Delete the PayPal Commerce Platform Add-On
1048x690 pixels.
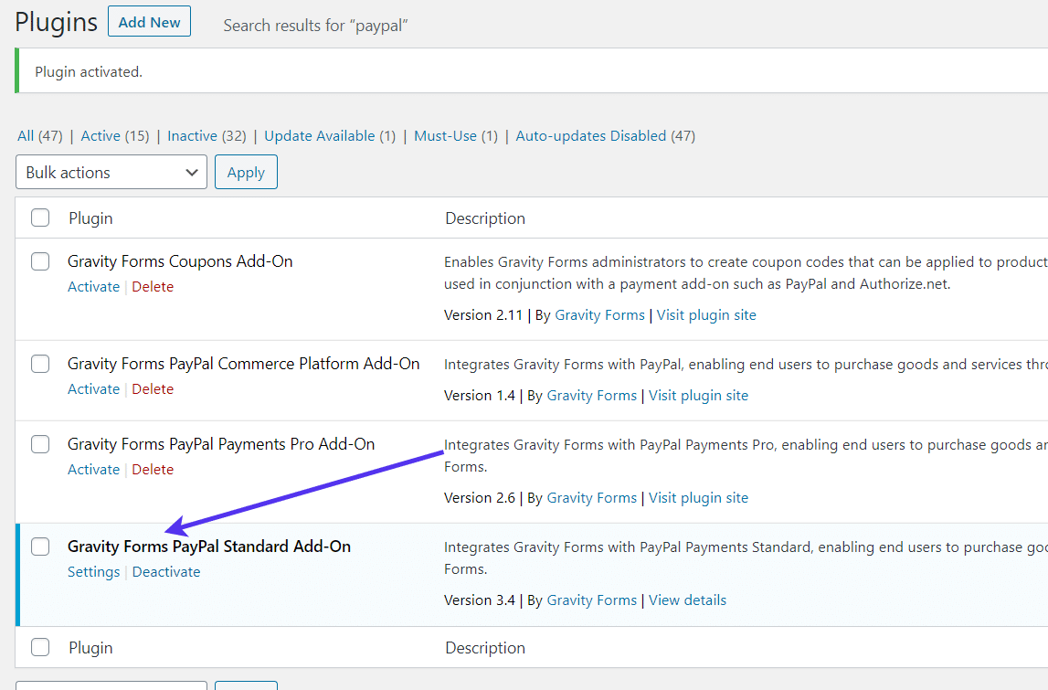point(153,388)
